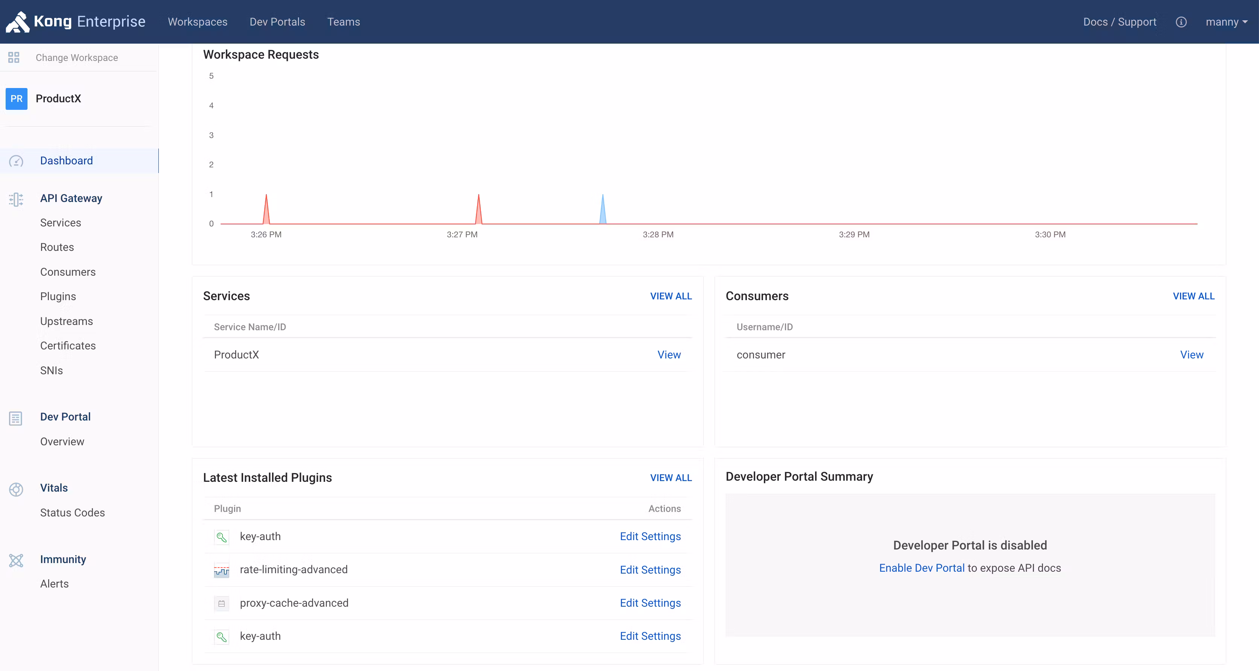Open Status Codes under Vitals
The height and width of the screenshot is (671, 1259).
pyautogui.click(x=72, y=513)
